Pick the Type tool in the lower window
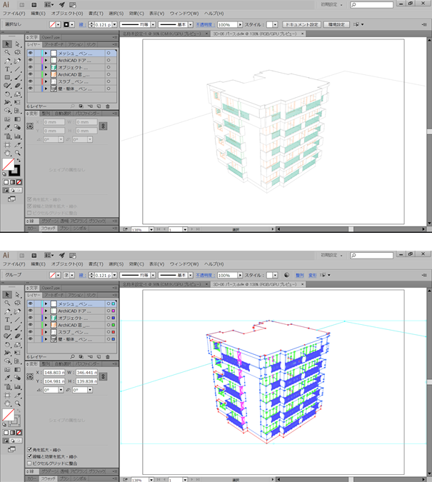 (7, 320)
